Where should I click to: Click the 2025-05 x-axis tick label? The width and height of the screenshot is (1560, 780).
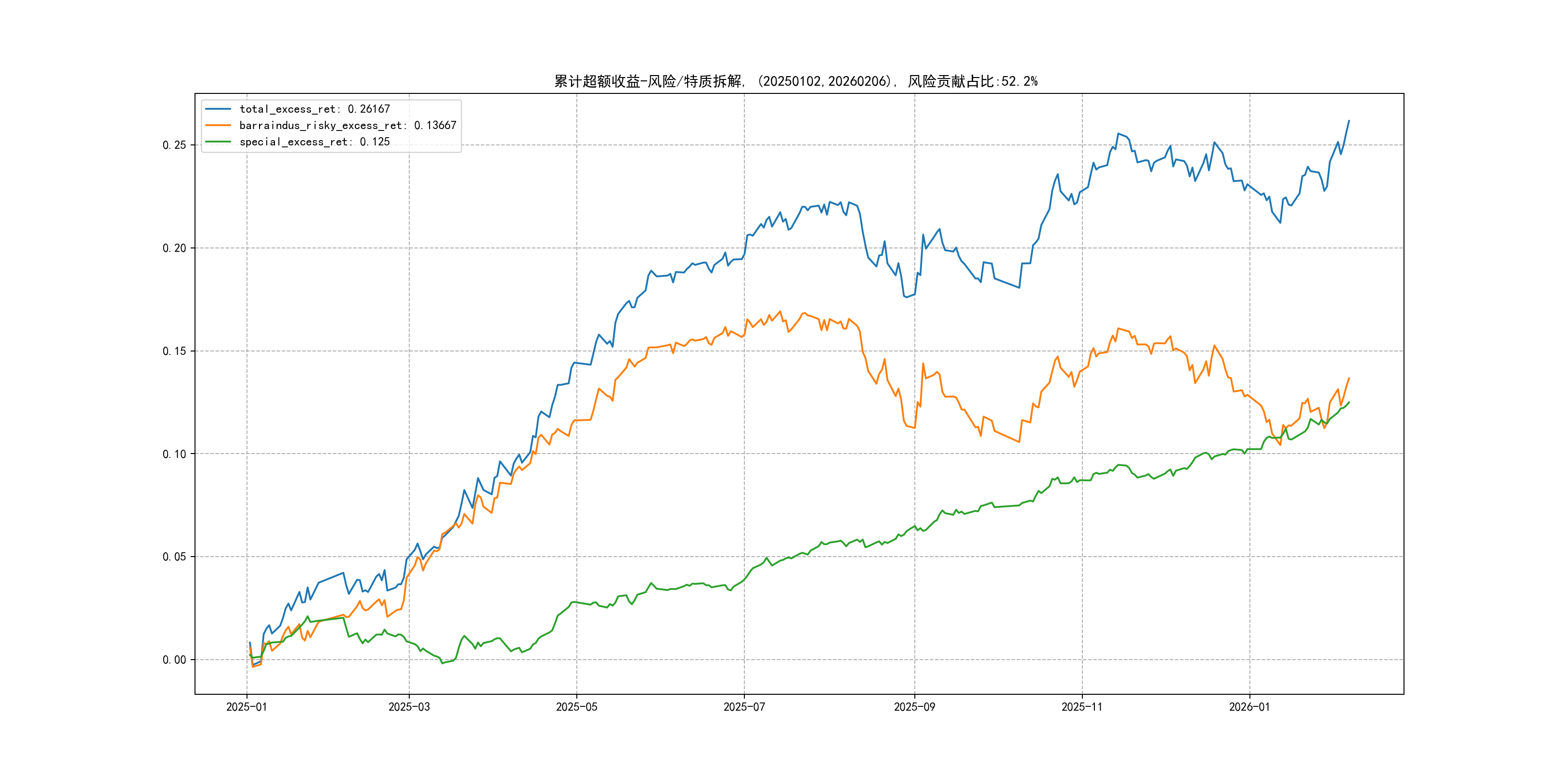click(576, 707)
